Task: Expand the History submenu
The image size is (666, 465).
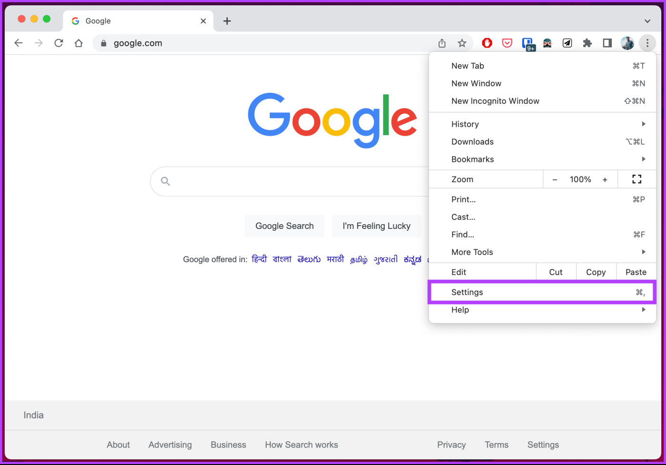Action: [x=465, y=124]
